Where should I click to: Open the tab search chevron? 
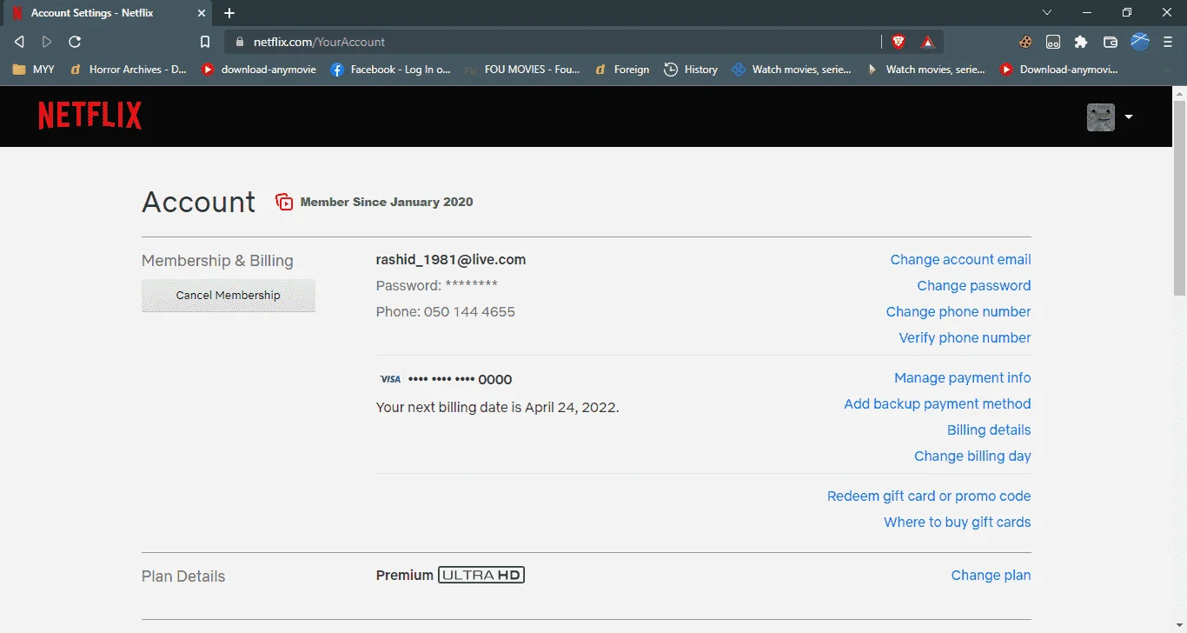[1047, 12]
